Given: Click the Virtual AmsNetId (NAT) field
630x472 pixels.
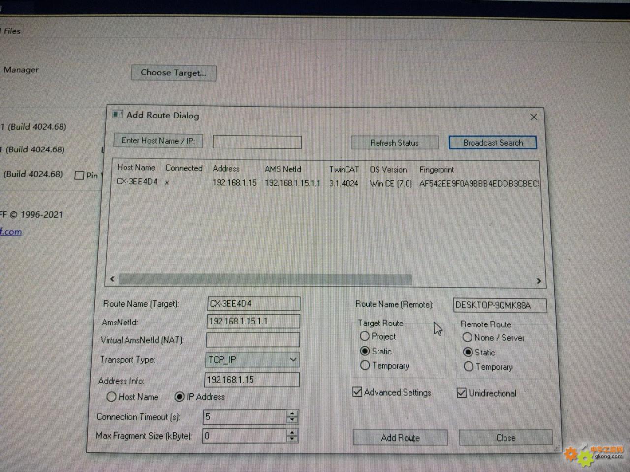Looking at the screenshot, I should pos(253,340).
